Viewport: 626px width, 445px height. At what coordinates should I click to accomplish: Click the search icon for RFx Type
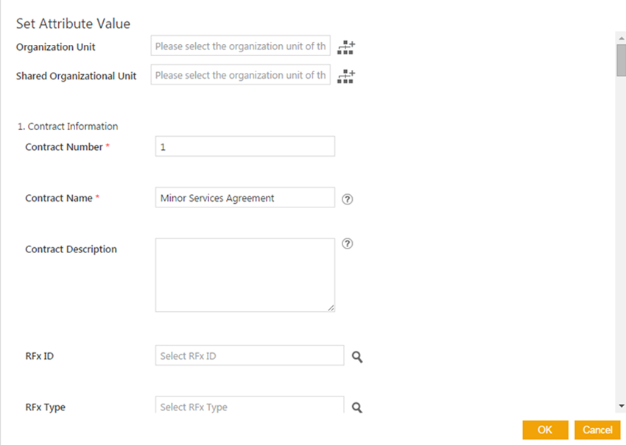[x=356, y=407]
